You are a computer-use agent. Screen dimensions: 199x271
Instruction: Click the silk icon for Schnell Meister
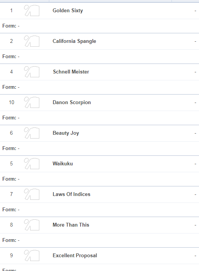pos(32,72)
